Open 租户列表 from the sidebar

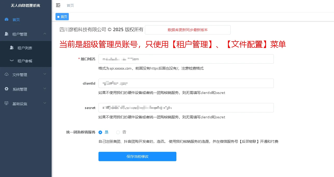22,47
